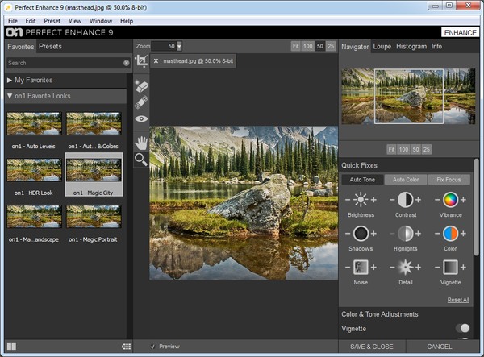
Task: Decrease Detail with minus button
Action: pyautogui.click(x=392, y=267)
